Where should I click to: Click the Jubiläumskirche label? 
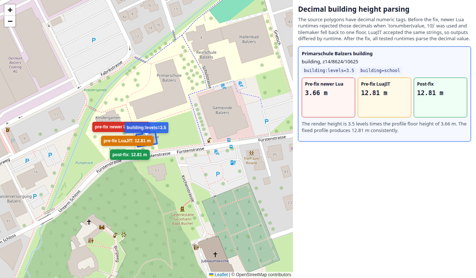click(215, 261)
